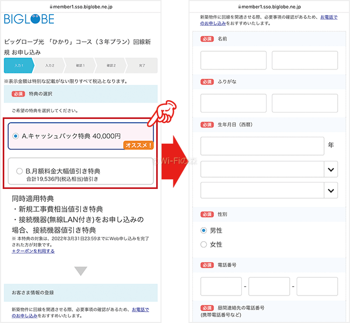Click the right address bar URL
350x323 pixels.
tap(271, 7)
